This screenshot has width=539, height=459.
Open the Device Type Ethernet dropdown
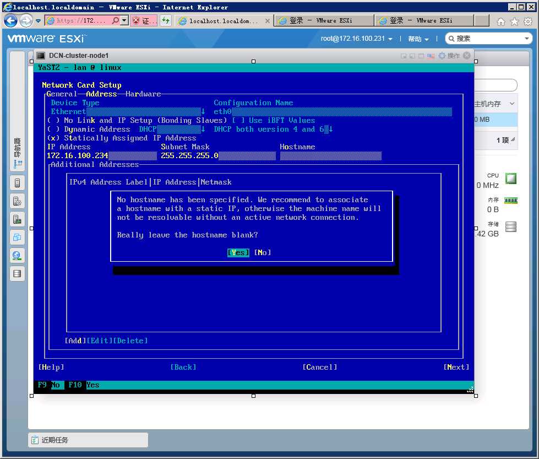(128, 111)
